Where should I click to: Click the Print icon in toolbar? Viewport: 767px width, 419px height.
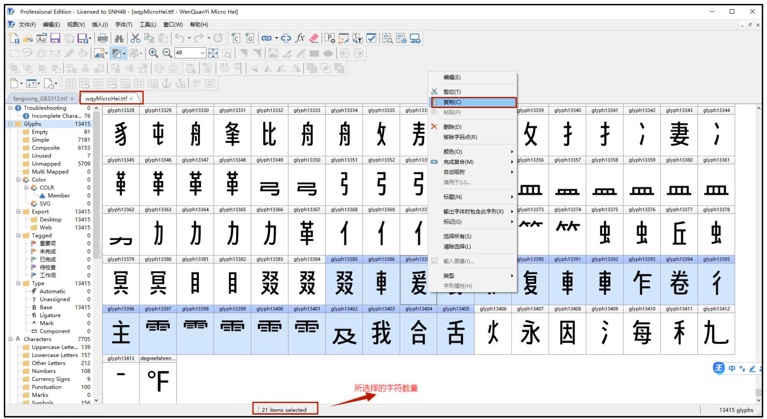coord(103,38)
